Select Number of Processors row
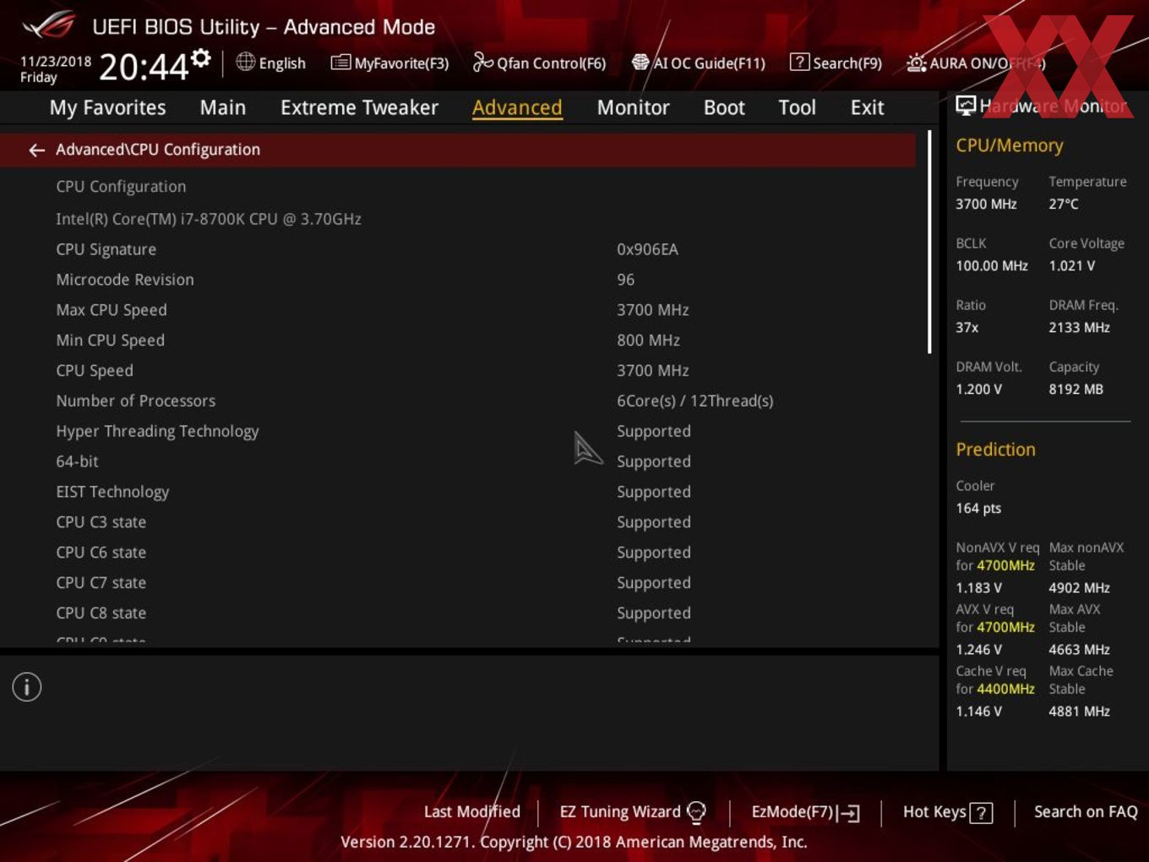Viewport: 1149px width, 862px height. [457, 401]
